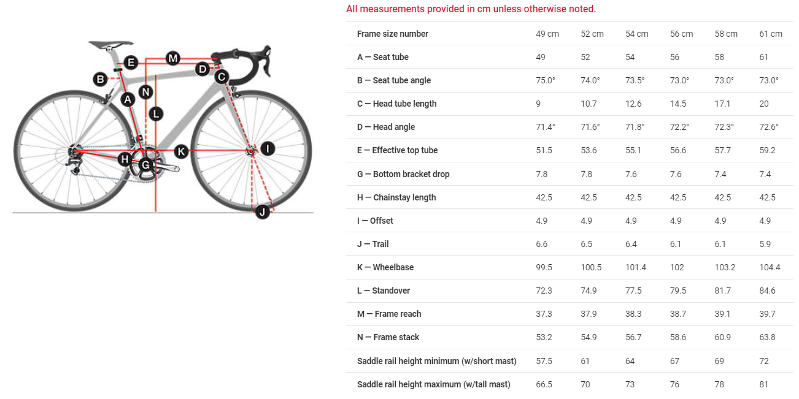
Task: Select the 'K — Wheelbase' row label
Action: coord(385,267)
